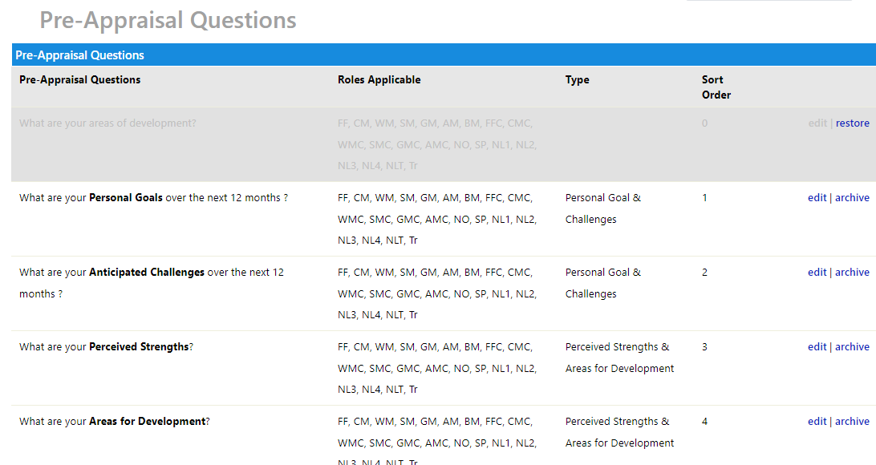Image resolution: width=876 pixels, height=465 pixels.
Task: Edit the Anticipated Challenges question
Action: tap(817, 273)
